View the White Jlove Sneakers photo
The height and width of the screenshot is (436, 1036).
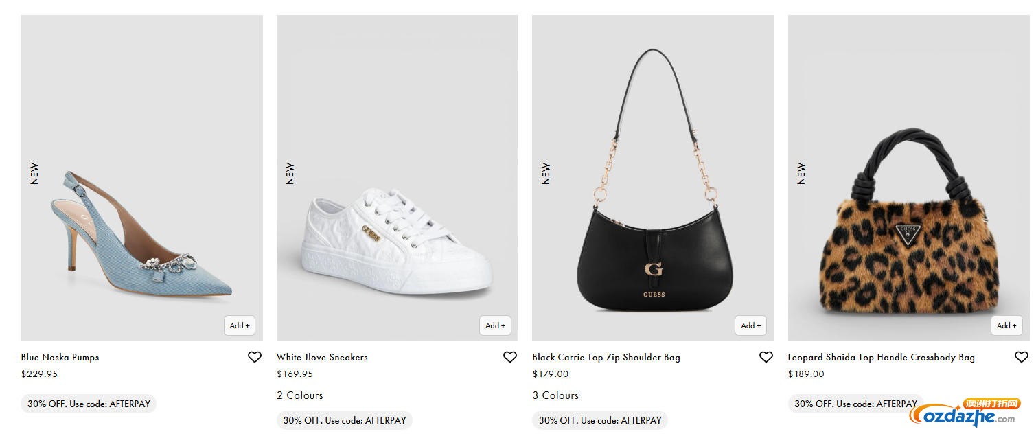pos(397,206)
